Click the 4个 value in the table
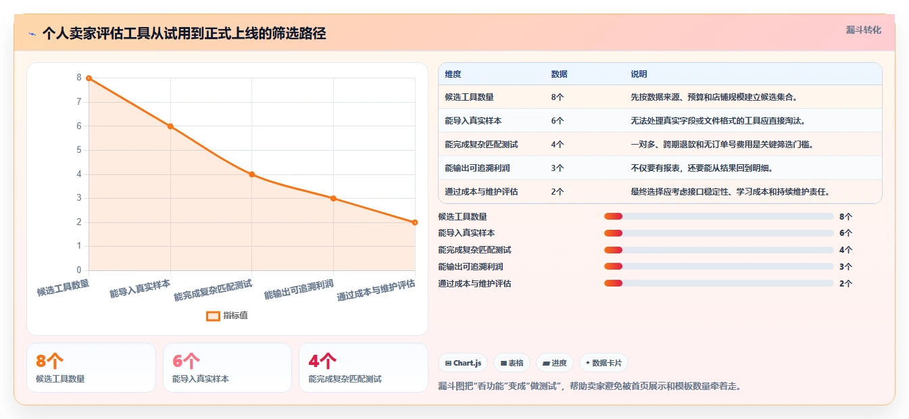Screen dimensions: 909x419 (x=558, y=145)
